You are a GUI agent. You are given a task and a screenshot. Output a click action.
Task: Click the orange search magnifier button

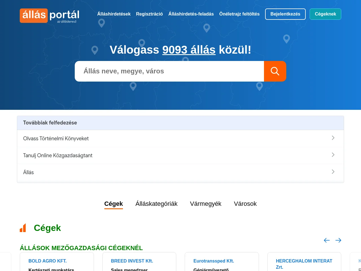pyautogui.click(x=275, y=71)
